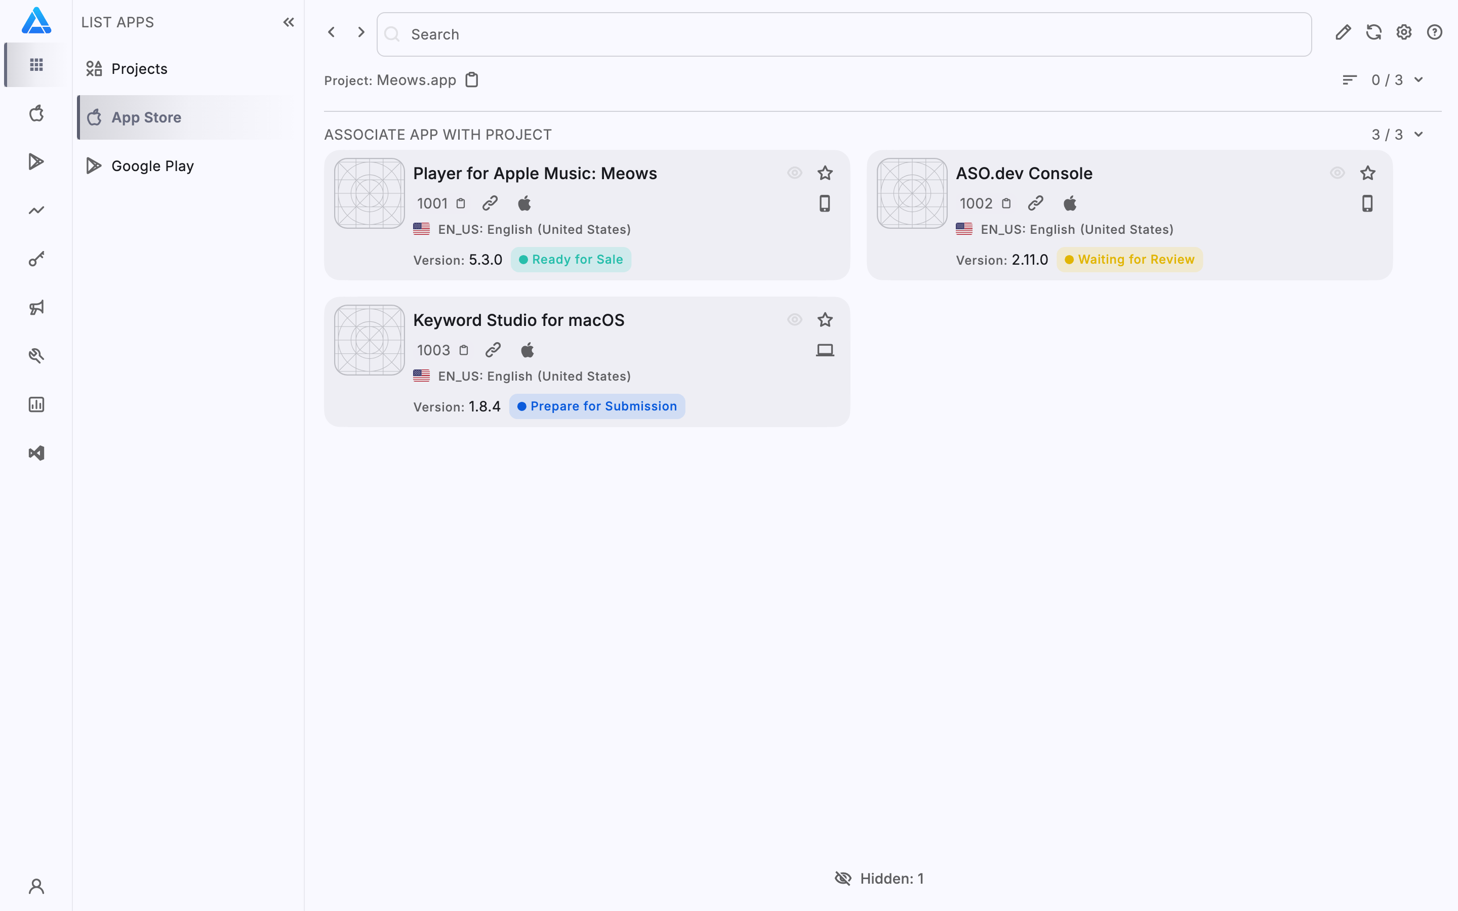Screen dimensions: 1458x911
Task: Click the ASO.dev logo icon
Action: [x=36, y=21]
